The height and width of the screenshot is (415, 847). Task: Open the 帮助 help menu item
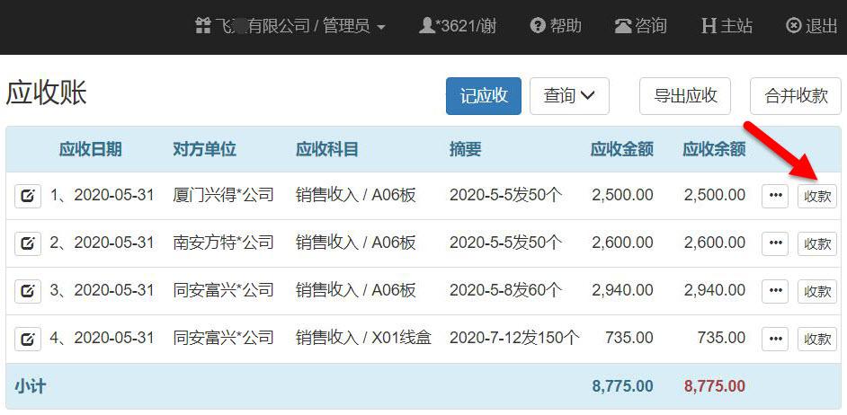556,26
